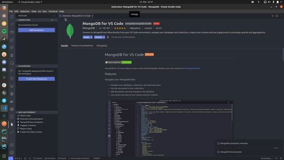This screenshot has width=284, height=160.
Task: Open Steam from the Ubuntu dock
Action: coord(4,39)
